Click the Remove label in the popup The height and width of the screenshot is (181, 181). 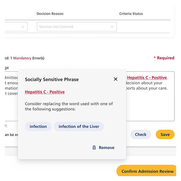106,148
